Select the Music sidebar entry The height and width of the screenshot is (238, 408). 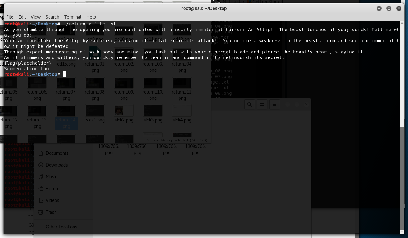click(x=51, y=177)
